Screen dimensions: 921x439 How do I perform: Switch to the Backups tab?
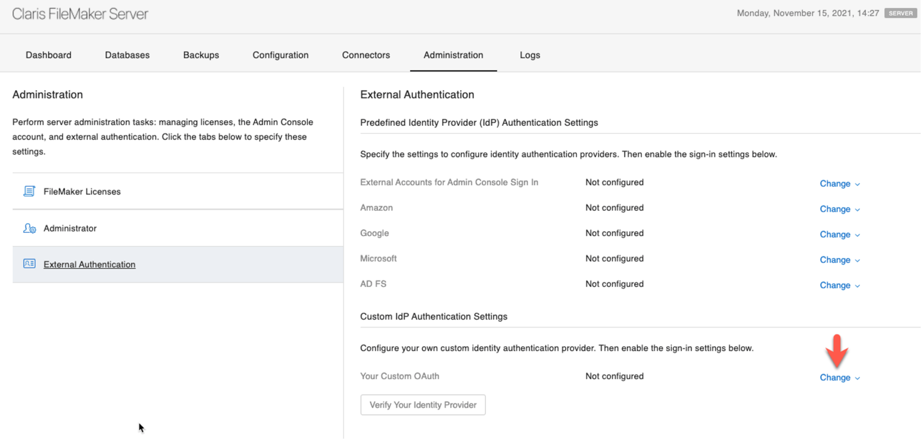[201, 55]
